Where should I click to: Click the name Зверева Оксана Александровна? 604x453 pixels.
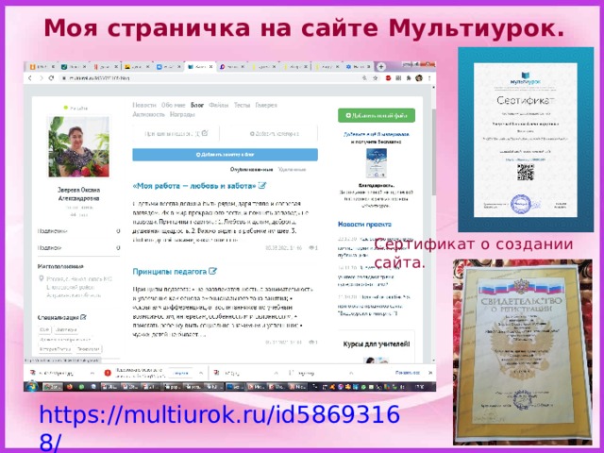coord(78,194)
